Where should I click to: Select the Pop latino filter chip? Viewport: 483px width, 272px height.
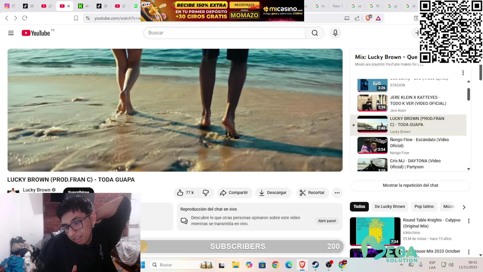pos(424,207)
